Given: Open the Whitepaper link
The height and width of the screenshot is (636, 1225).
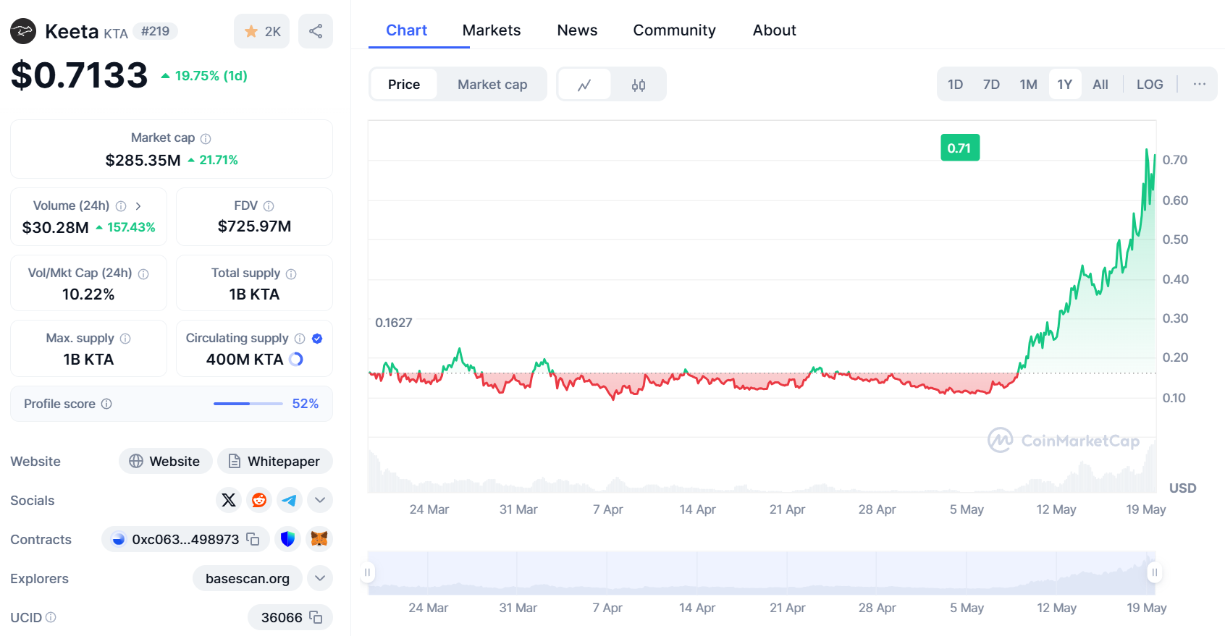Looking at the screenshot, I should (275, 461).
